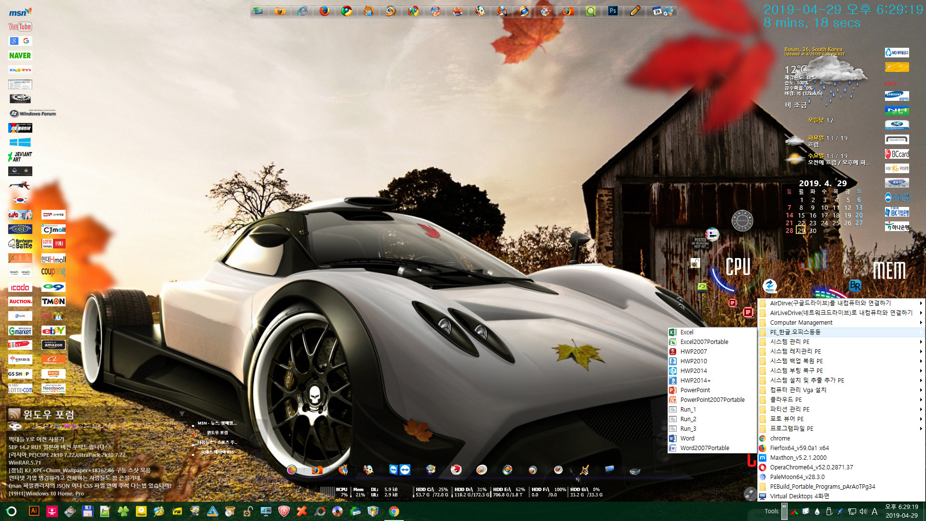Open the Windows Forum desktop shortcut
Image resolution: width=926 pixels, height=521 pixels.
(33, 113)
